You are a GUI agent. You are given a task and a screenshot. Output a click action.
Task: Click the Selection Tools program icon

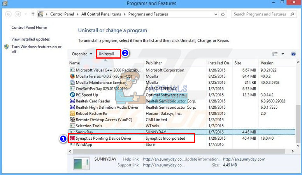[72, 126]
